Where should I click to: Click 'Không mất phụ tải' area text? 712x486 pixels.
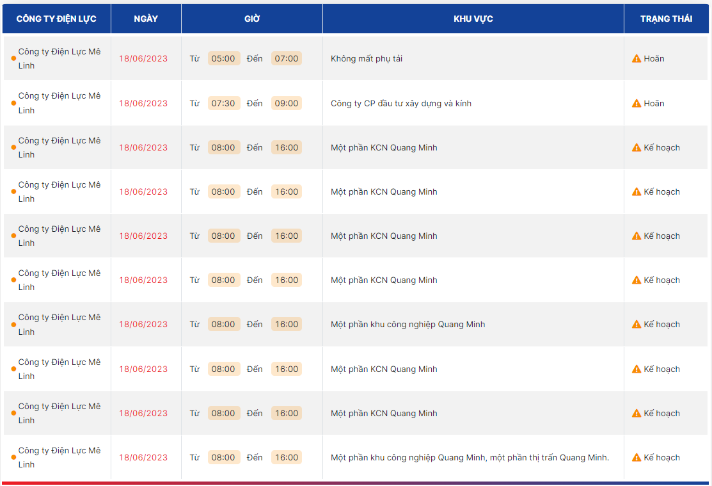(367, 59)
